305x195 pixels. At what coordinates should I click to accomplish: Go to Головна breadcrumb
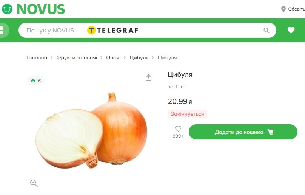(x=37, y=58)
